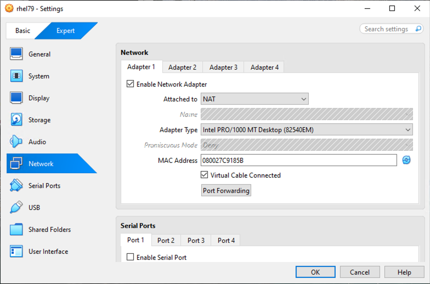Open Display settings via screen icon
Image resolution: width=430 pixels, height=284 pixels.
(x=16, y=98)
